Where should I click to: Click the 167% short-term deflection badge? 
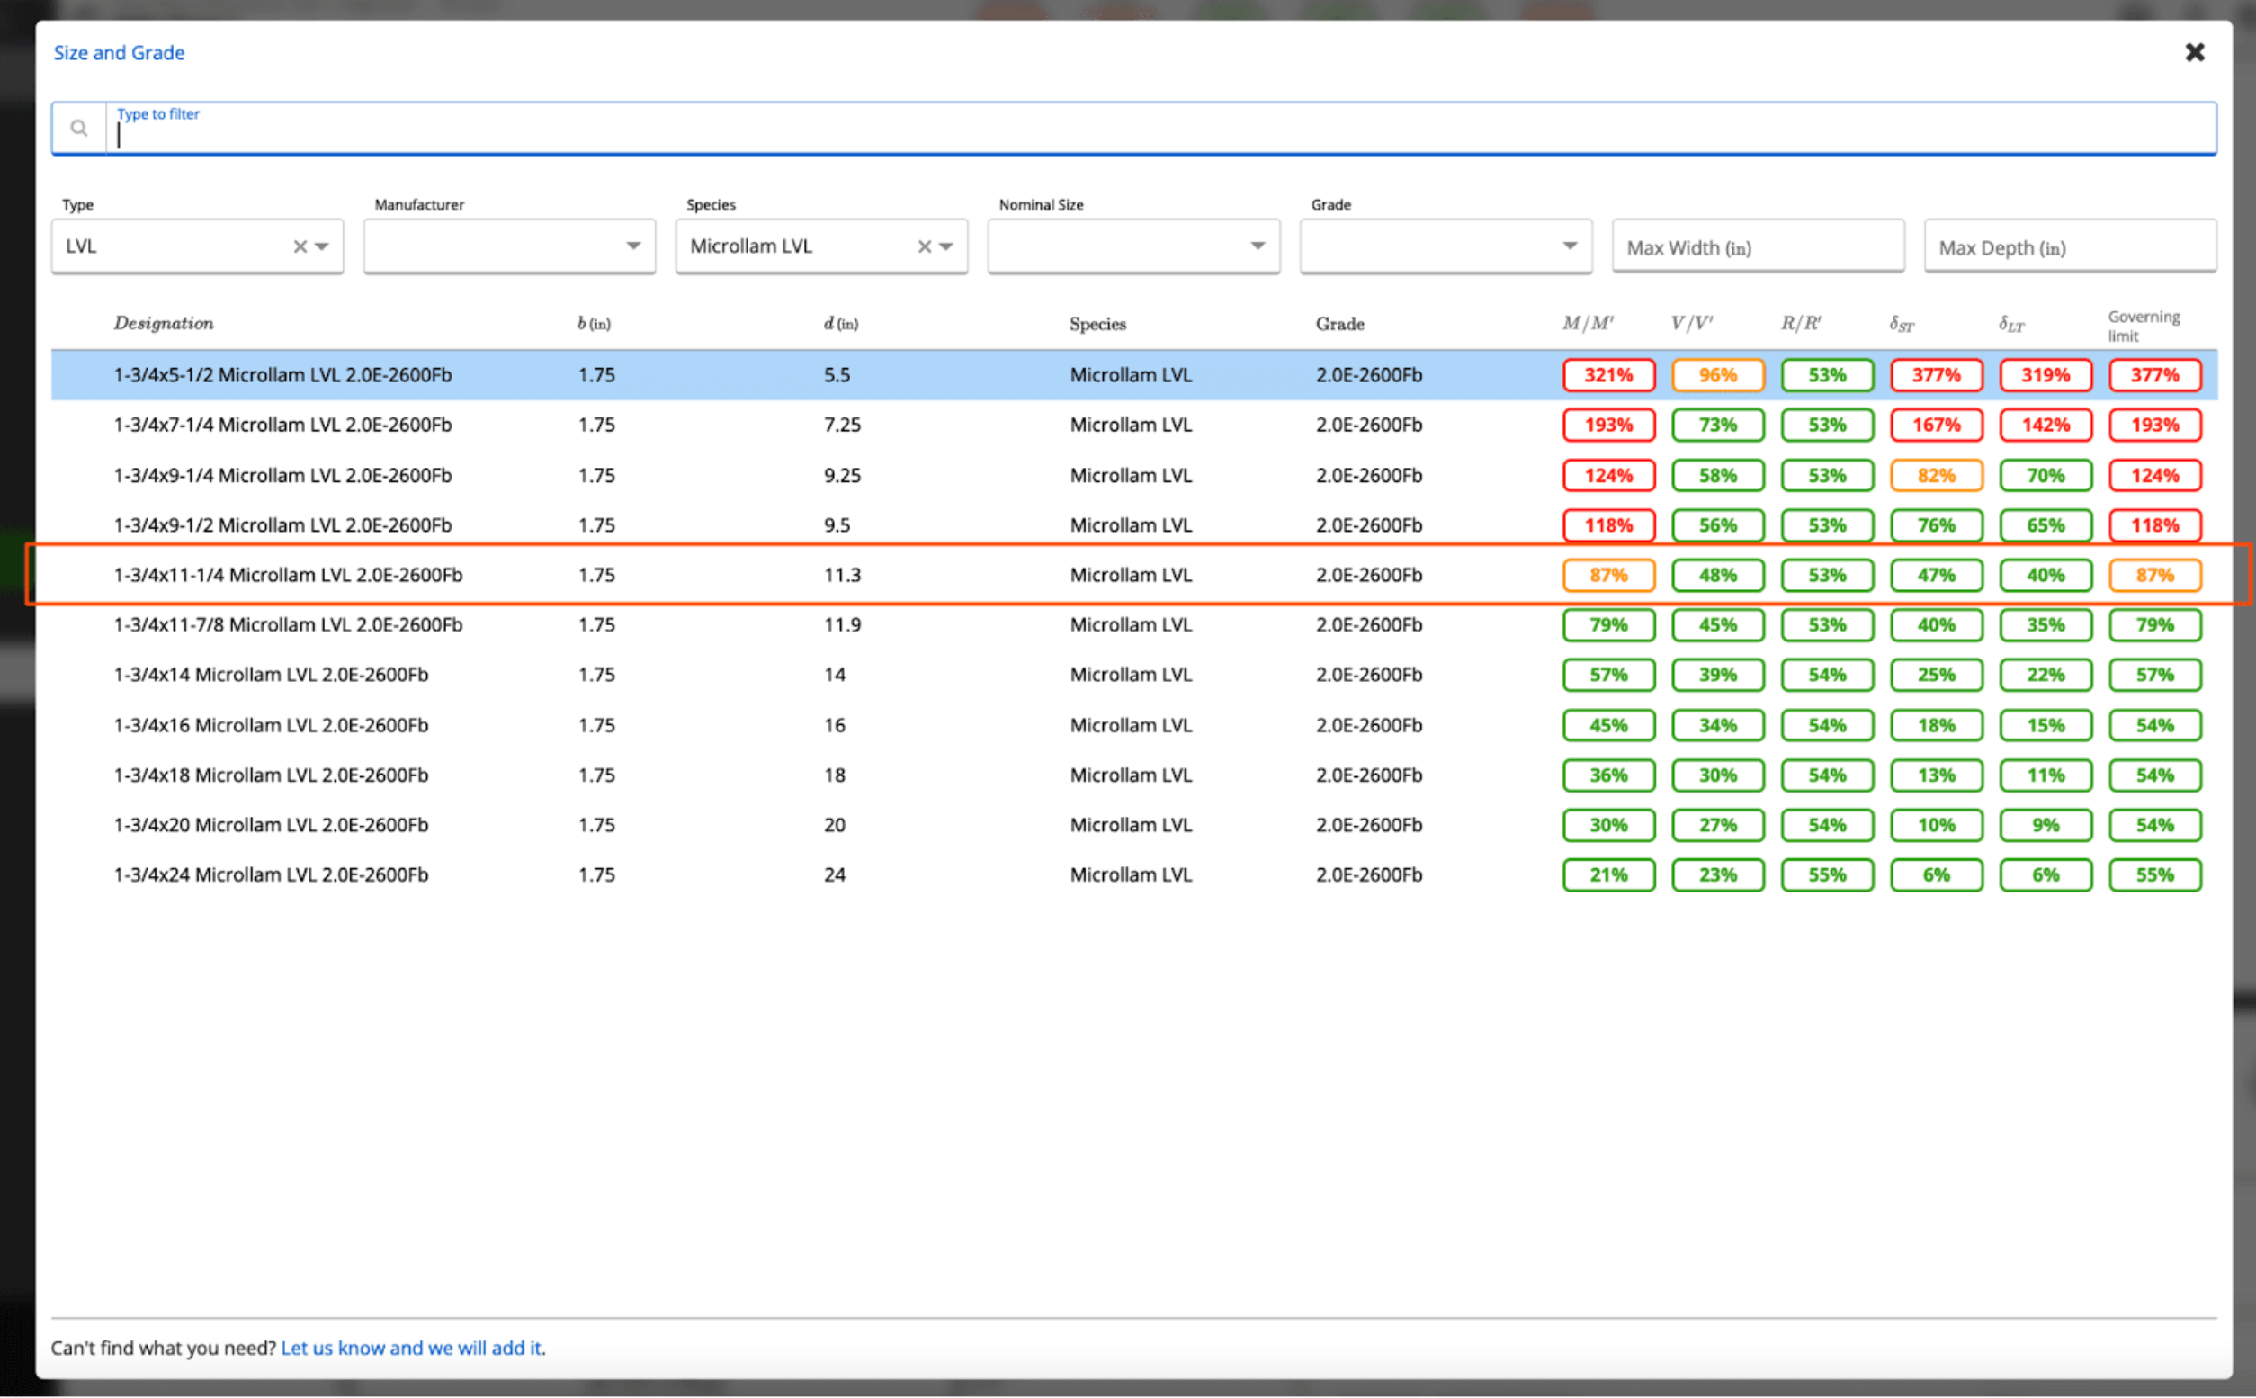(x=1937, y=426)
